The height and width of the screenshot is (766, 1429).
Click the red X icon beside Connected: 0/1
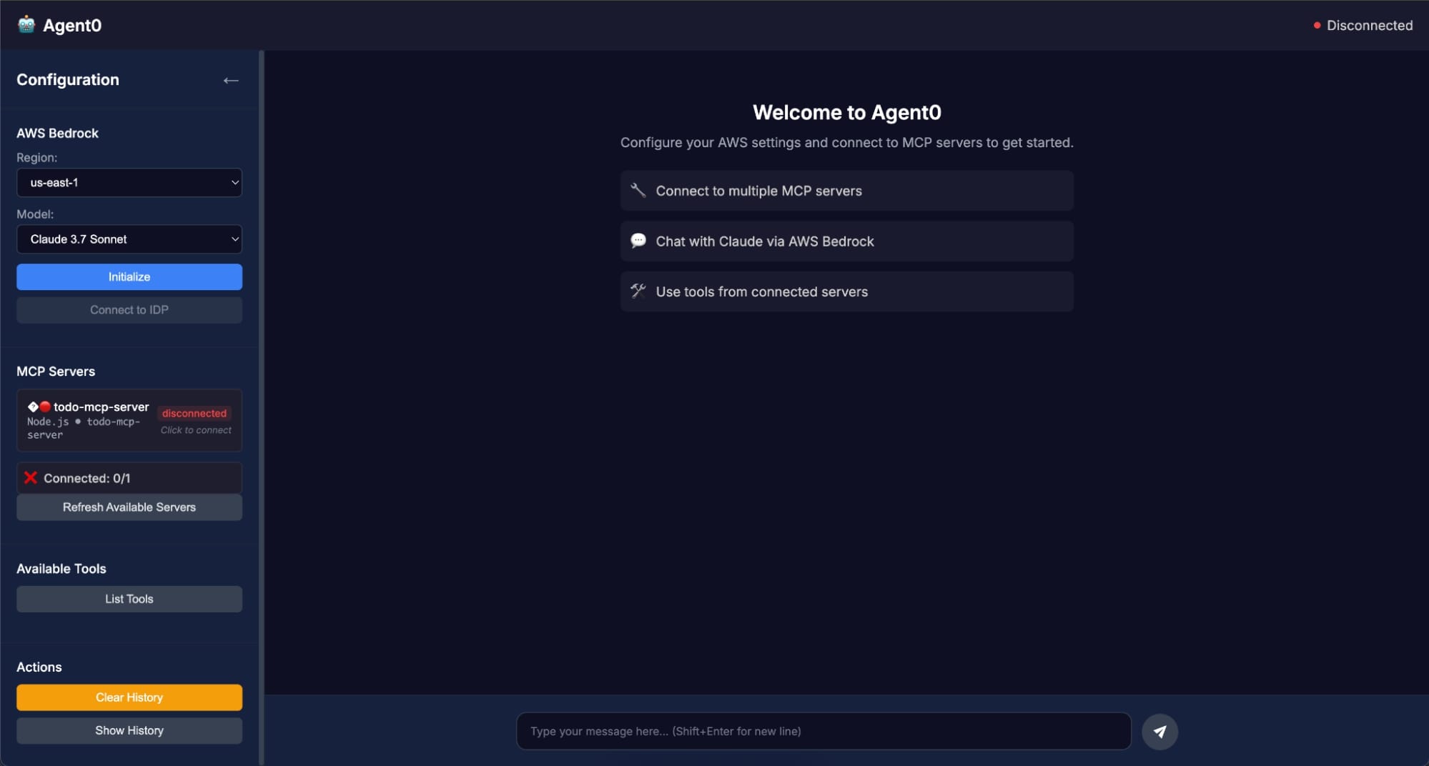pos(30,477)
